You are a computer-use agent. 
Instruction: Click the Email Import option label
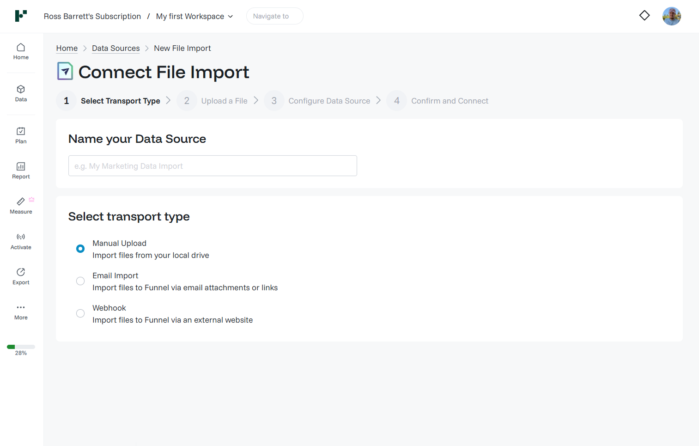pyautogui.click(x=115, y=275)
